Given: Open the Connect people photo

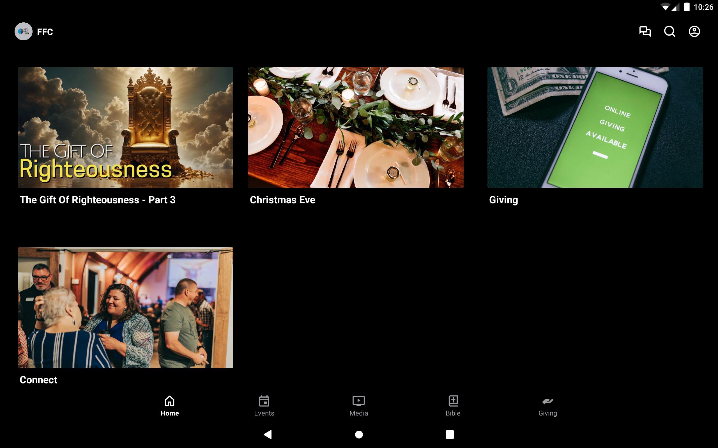Looking at the screenshot, I should [125, 307].
